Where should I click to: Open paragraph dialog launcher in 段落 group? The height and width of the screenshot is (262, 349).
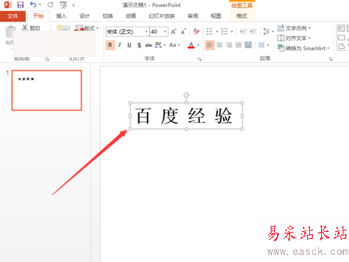(331, 59)
